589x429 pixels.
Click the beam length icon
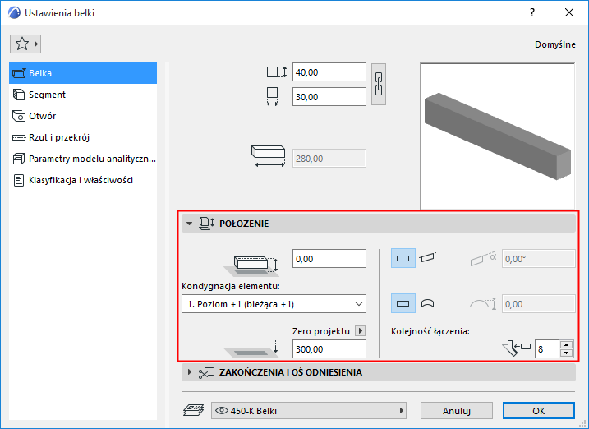point(268,156)
